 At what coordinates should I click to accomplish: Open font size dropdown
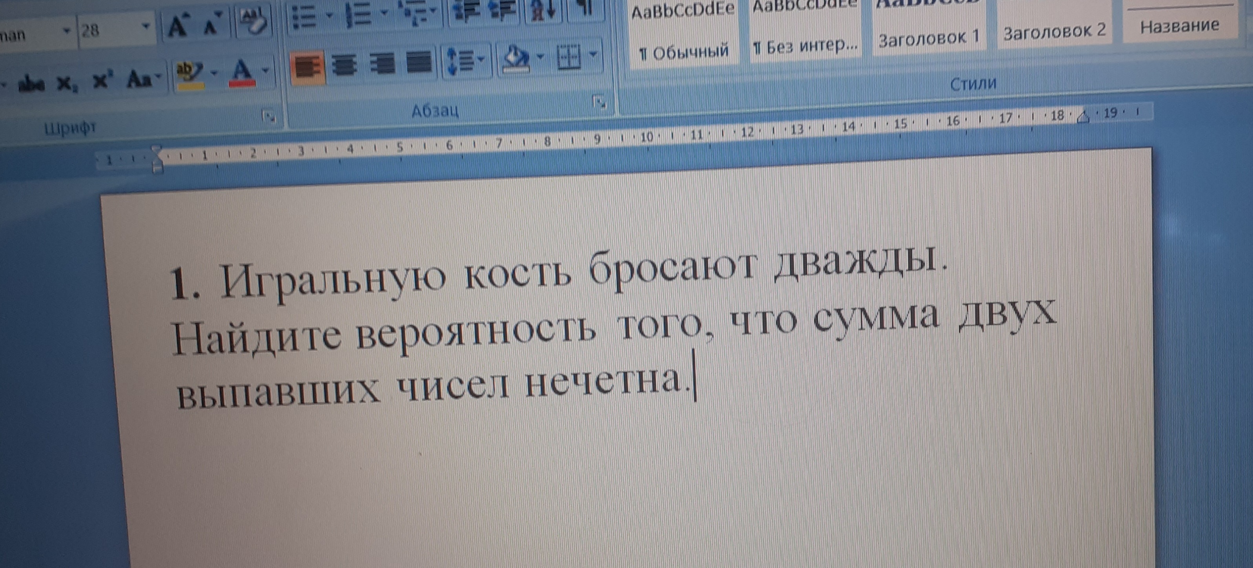coord(145,26)
